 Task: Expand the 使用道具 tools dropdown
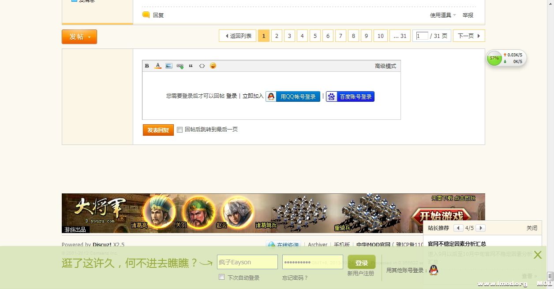coord(443,15)
